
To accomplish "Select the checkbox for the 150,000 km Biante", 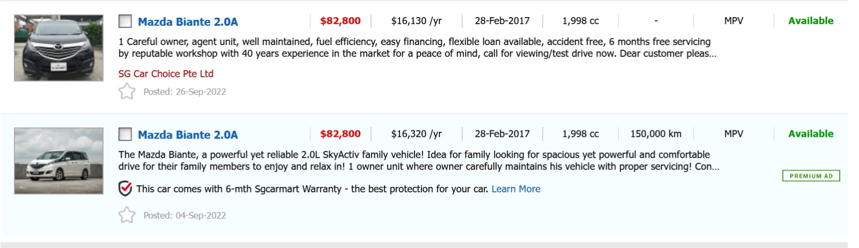I will tap(125, 134).
